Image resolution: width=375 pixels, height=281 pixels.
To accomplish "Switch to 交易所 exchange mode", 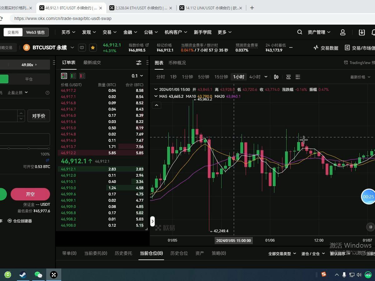I will [x=13, y=32].
